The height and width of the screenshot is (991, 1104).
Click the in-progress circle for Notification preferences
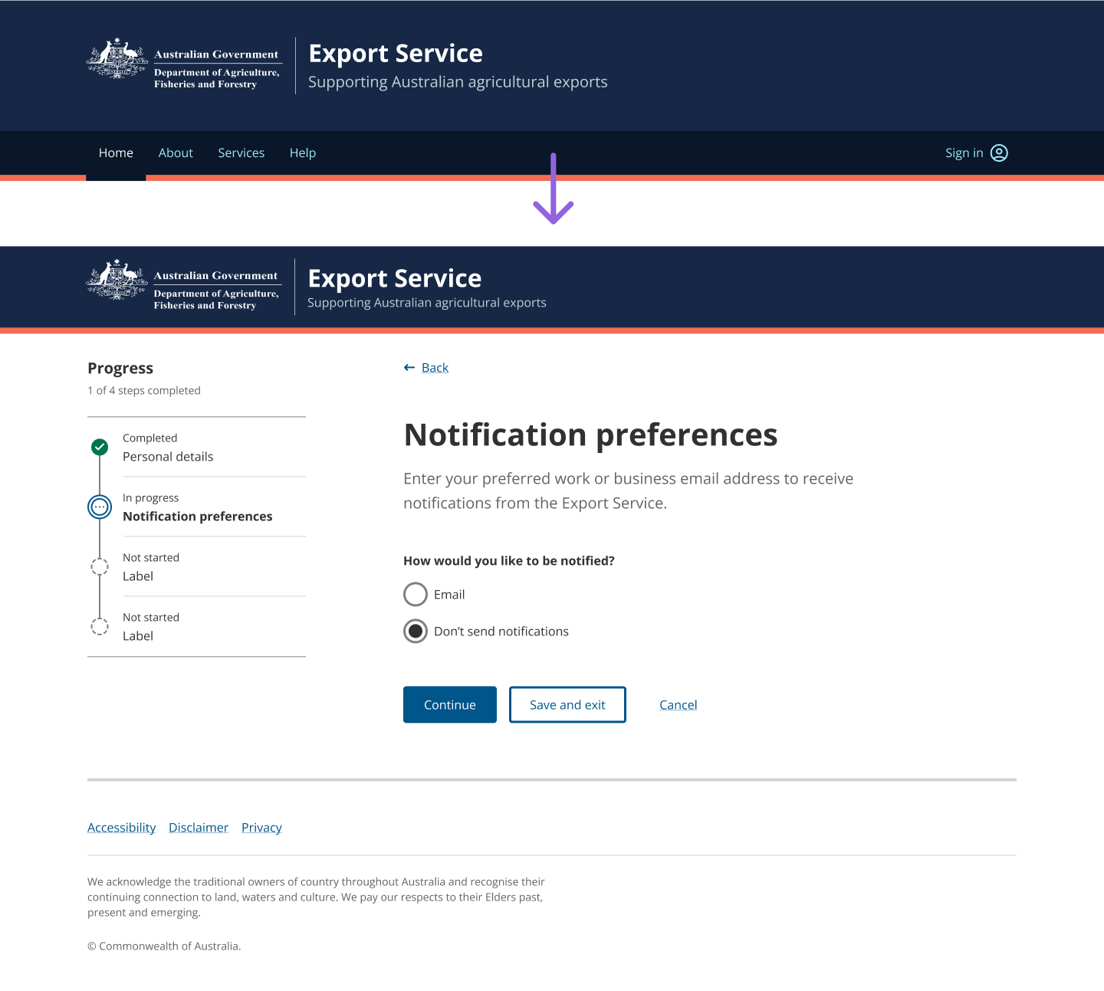point(100,507)
